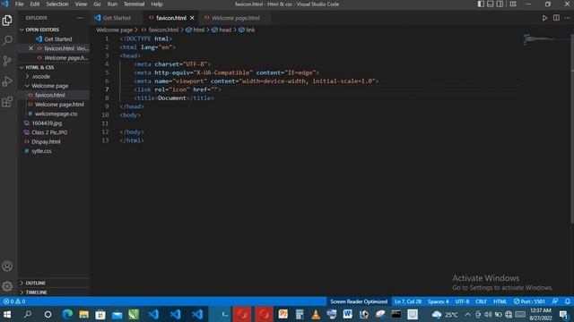
Task: Toggle the bottom panel layout icon
Action: [x=491, y=4]
